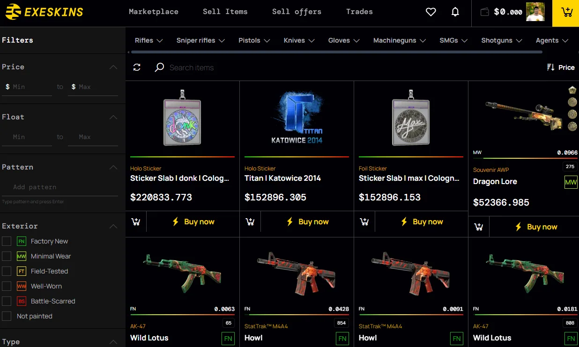Screen dimensions: 579x347
Task: Add Titan Katowice 2014 to cart
Action: [x=250, y=221]
